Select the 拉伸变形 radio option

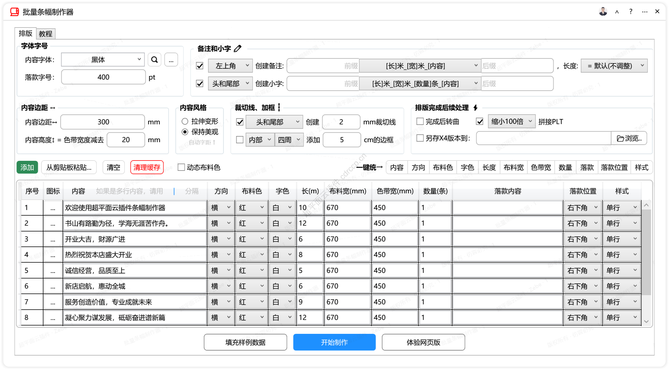(185, 122)
